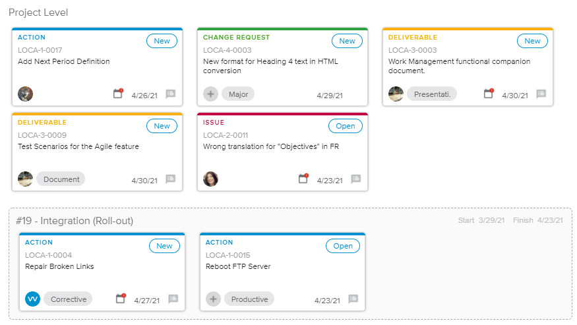This screenshot has height=325, width=577.
Task: Open comments on Repair Broken Links card
Action: 173,299
